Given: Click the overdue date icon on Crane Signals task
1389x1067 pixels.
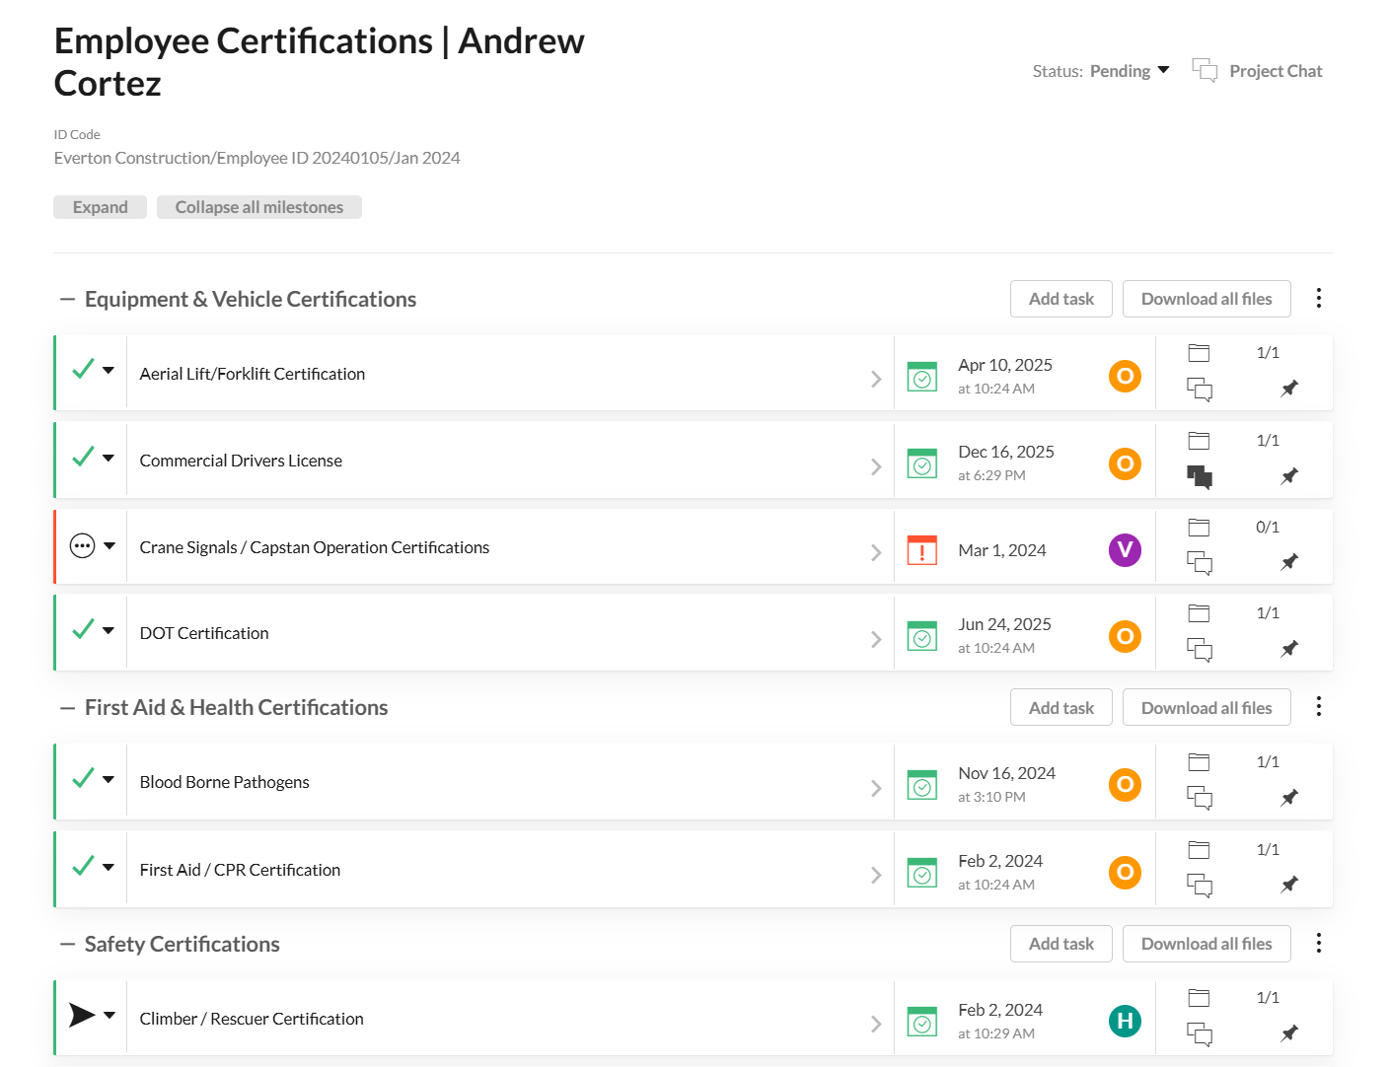Looking at the screenshot, I should click(921, 550).
